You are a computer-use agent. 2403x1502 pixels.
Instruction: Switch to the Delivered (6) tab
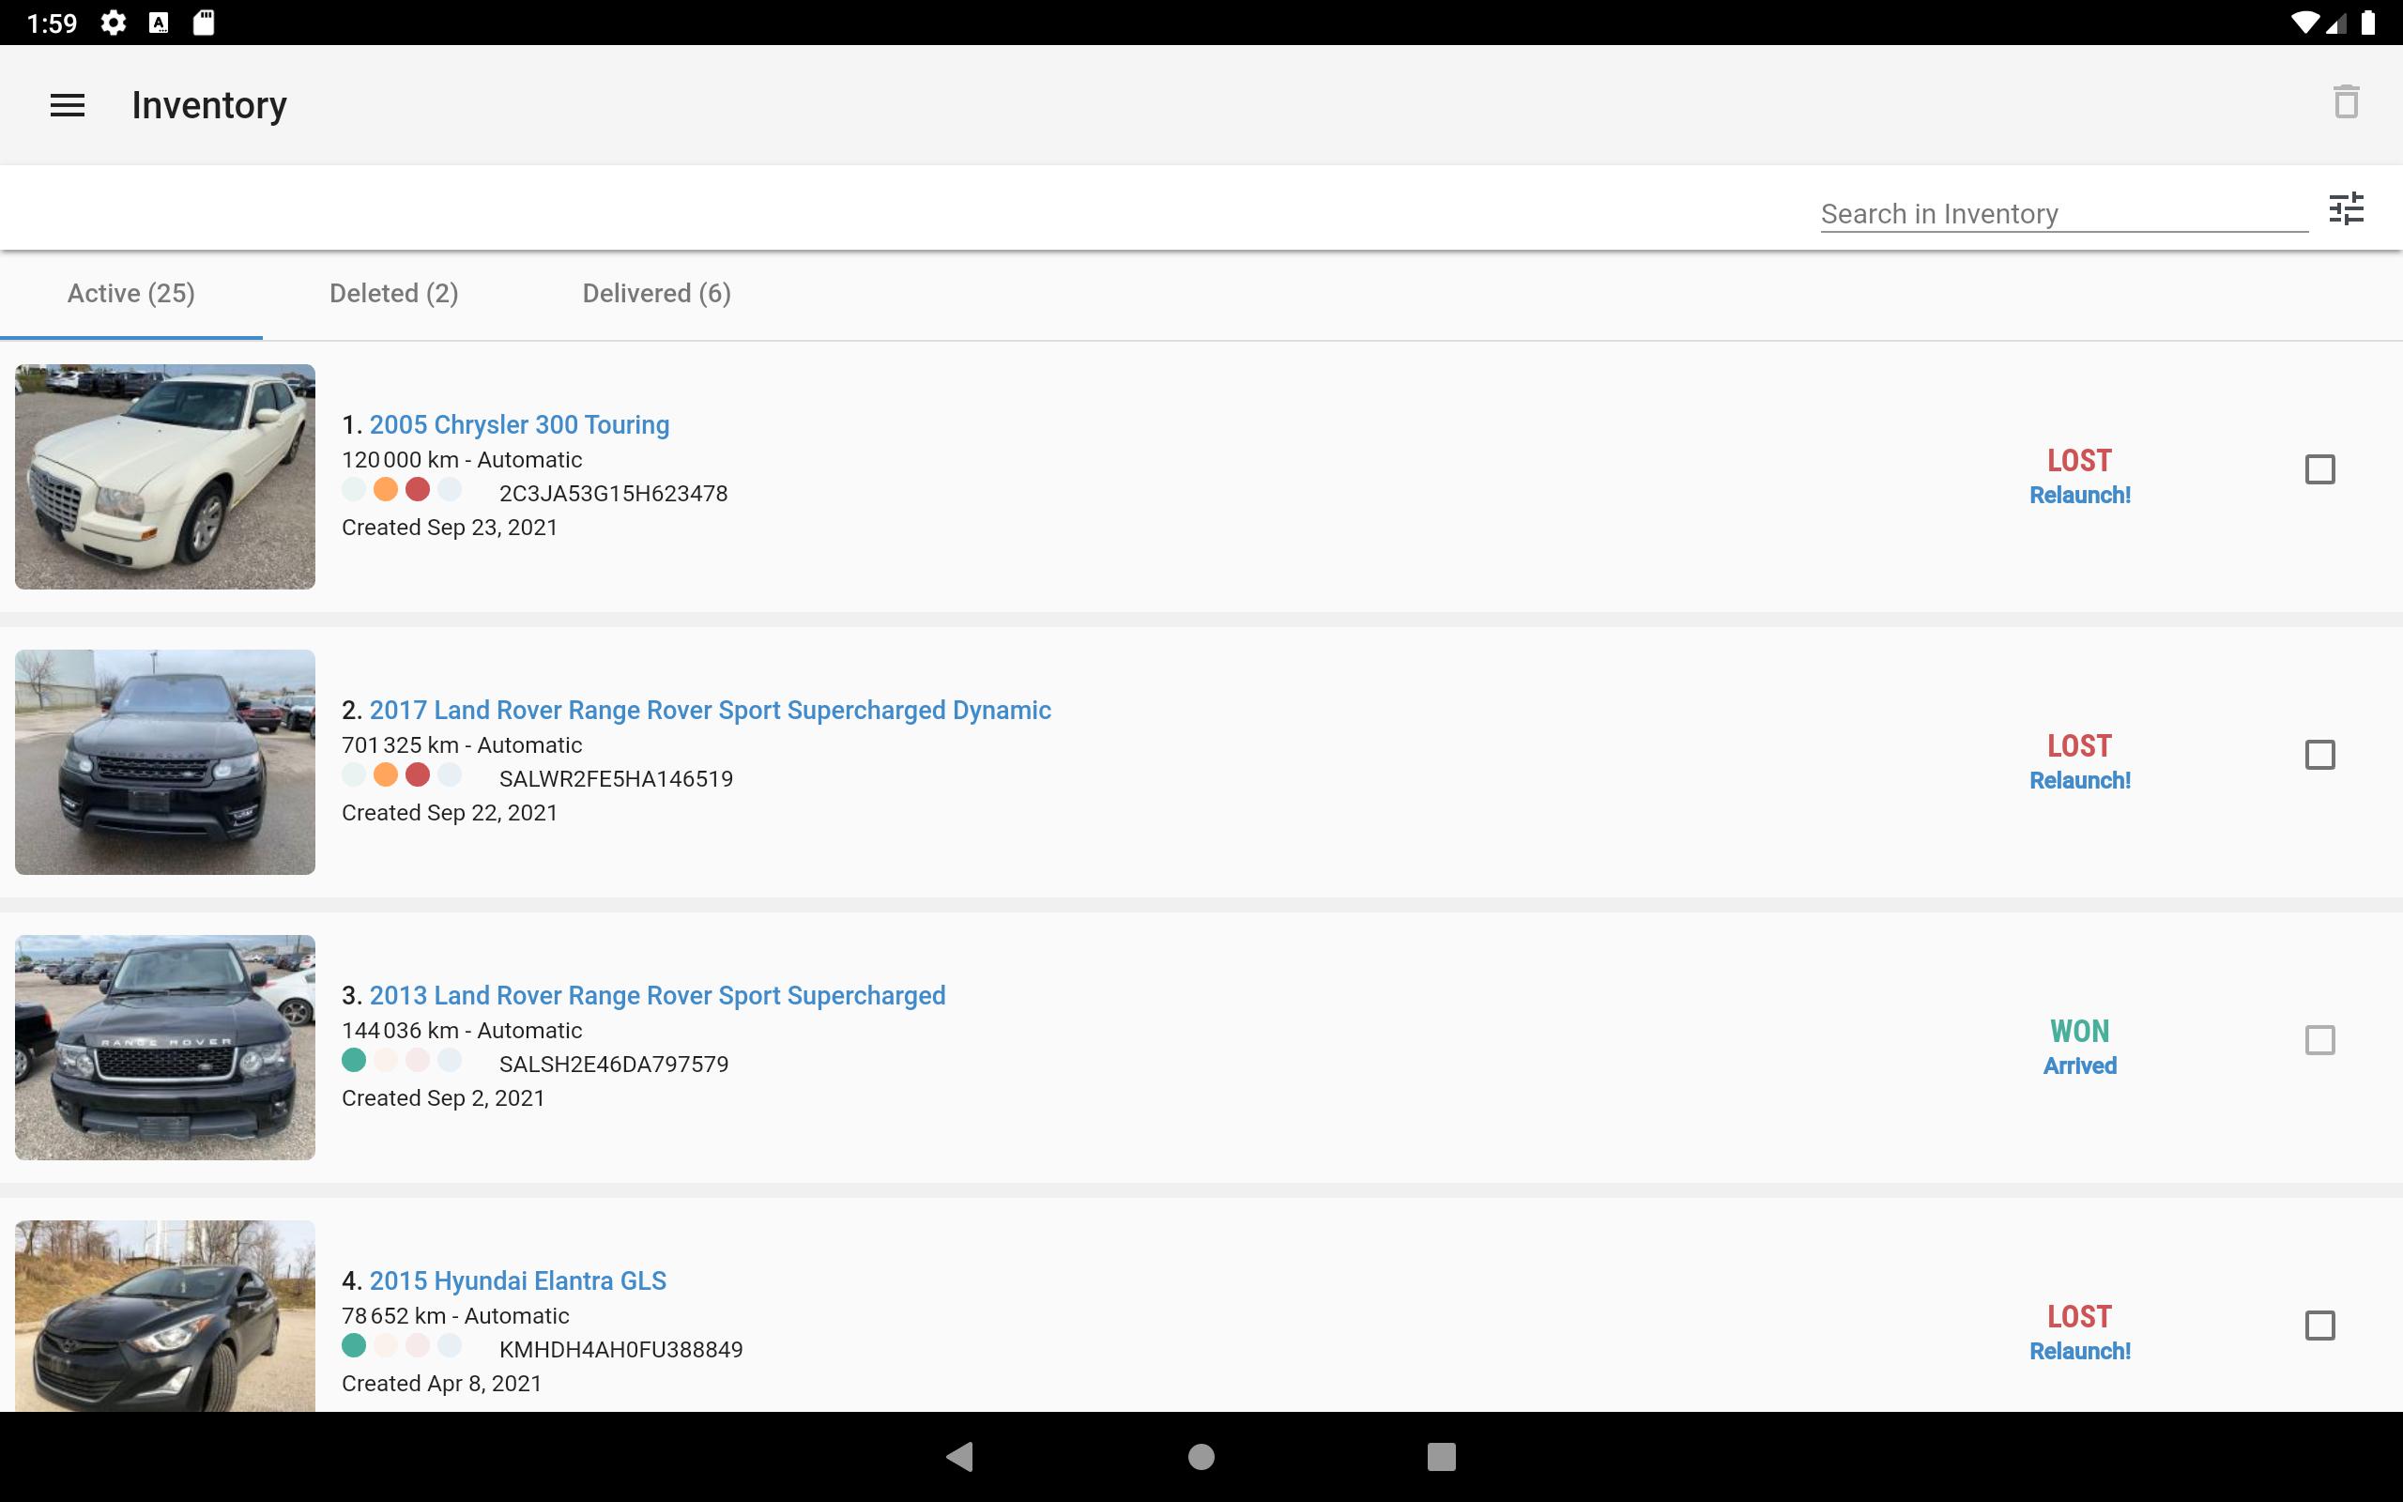(x=656, y=293)
